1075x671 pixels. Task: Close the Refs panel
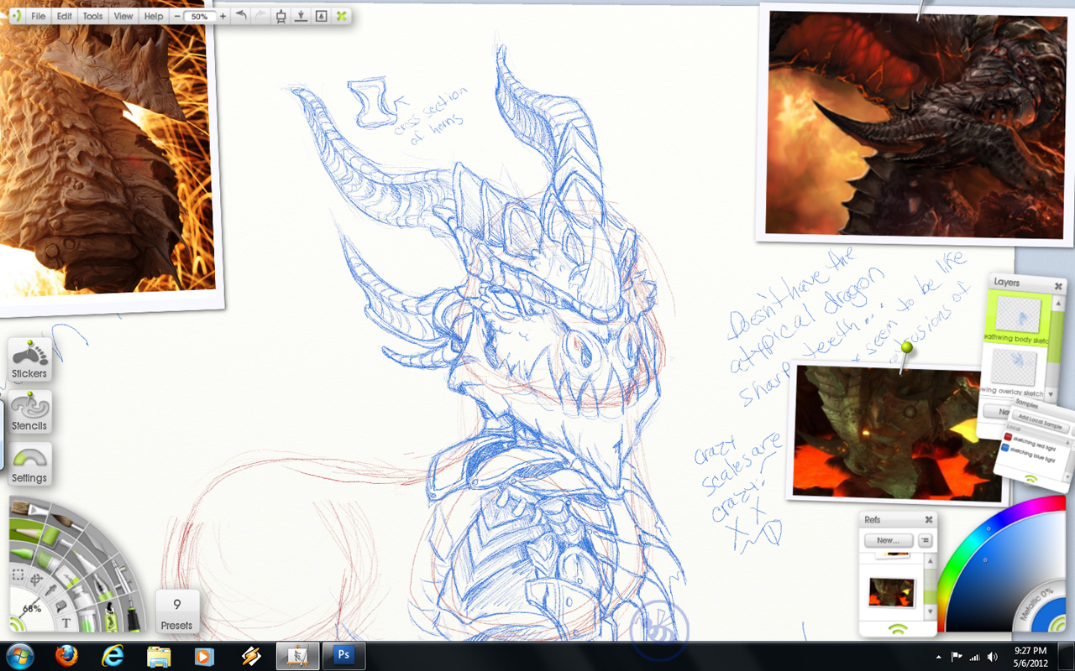[929, 520]
